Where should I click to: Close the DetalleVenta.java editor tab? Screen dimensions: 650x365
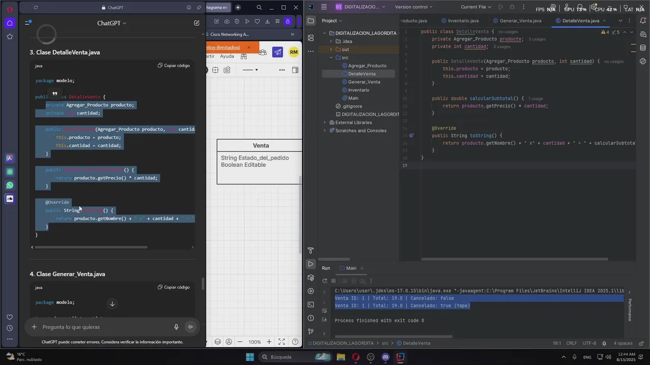click(x=604, y=21)
